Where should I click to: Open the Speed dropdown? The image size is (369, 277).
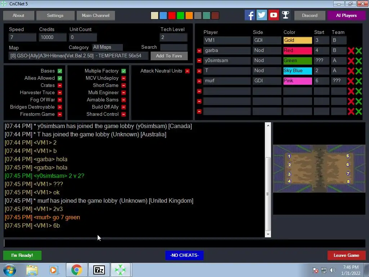[22, 37]
